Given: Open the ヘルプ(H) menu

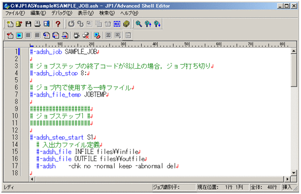Looking at the screenshot, I should 129,13.
